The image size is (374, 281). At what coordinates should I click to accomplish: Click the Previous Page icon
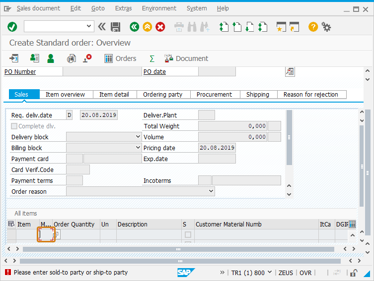click(x=237, y=27)
